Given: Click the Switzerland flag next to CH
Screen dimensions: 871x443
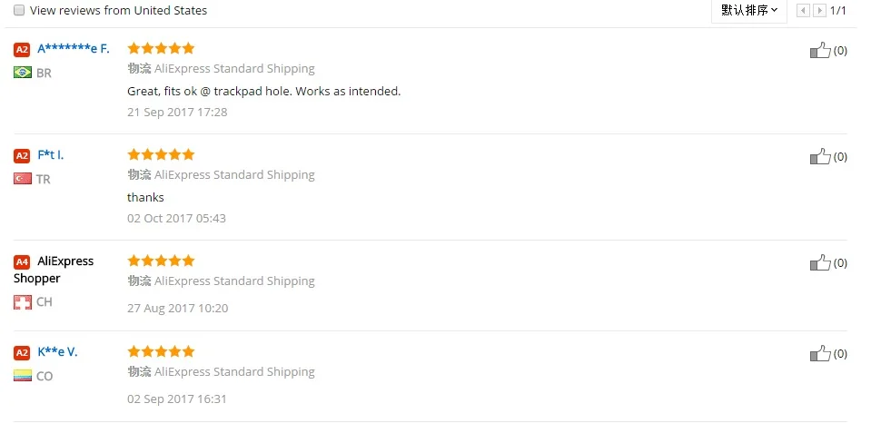Looking at the screenshot, I should (23, 302).
